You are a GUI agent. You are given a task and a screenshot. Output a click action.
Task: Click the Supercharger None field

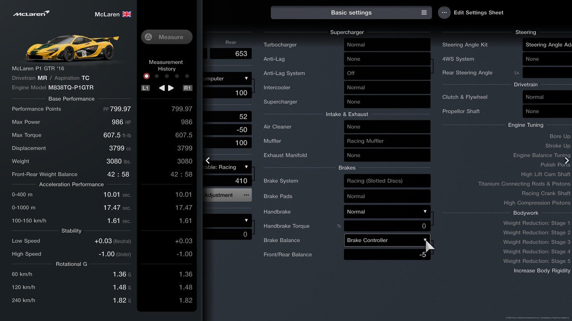[387, 102]
